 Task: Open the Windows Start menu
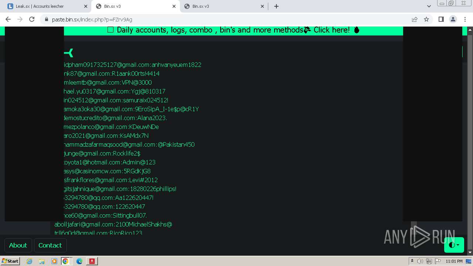(x=10, y=261)
